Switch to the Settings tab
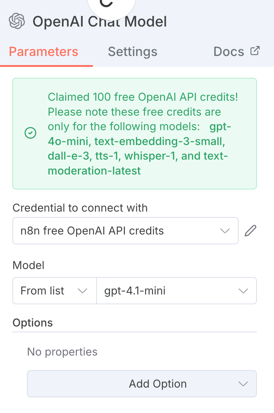274x413 pixels. [x=132, y=51]
